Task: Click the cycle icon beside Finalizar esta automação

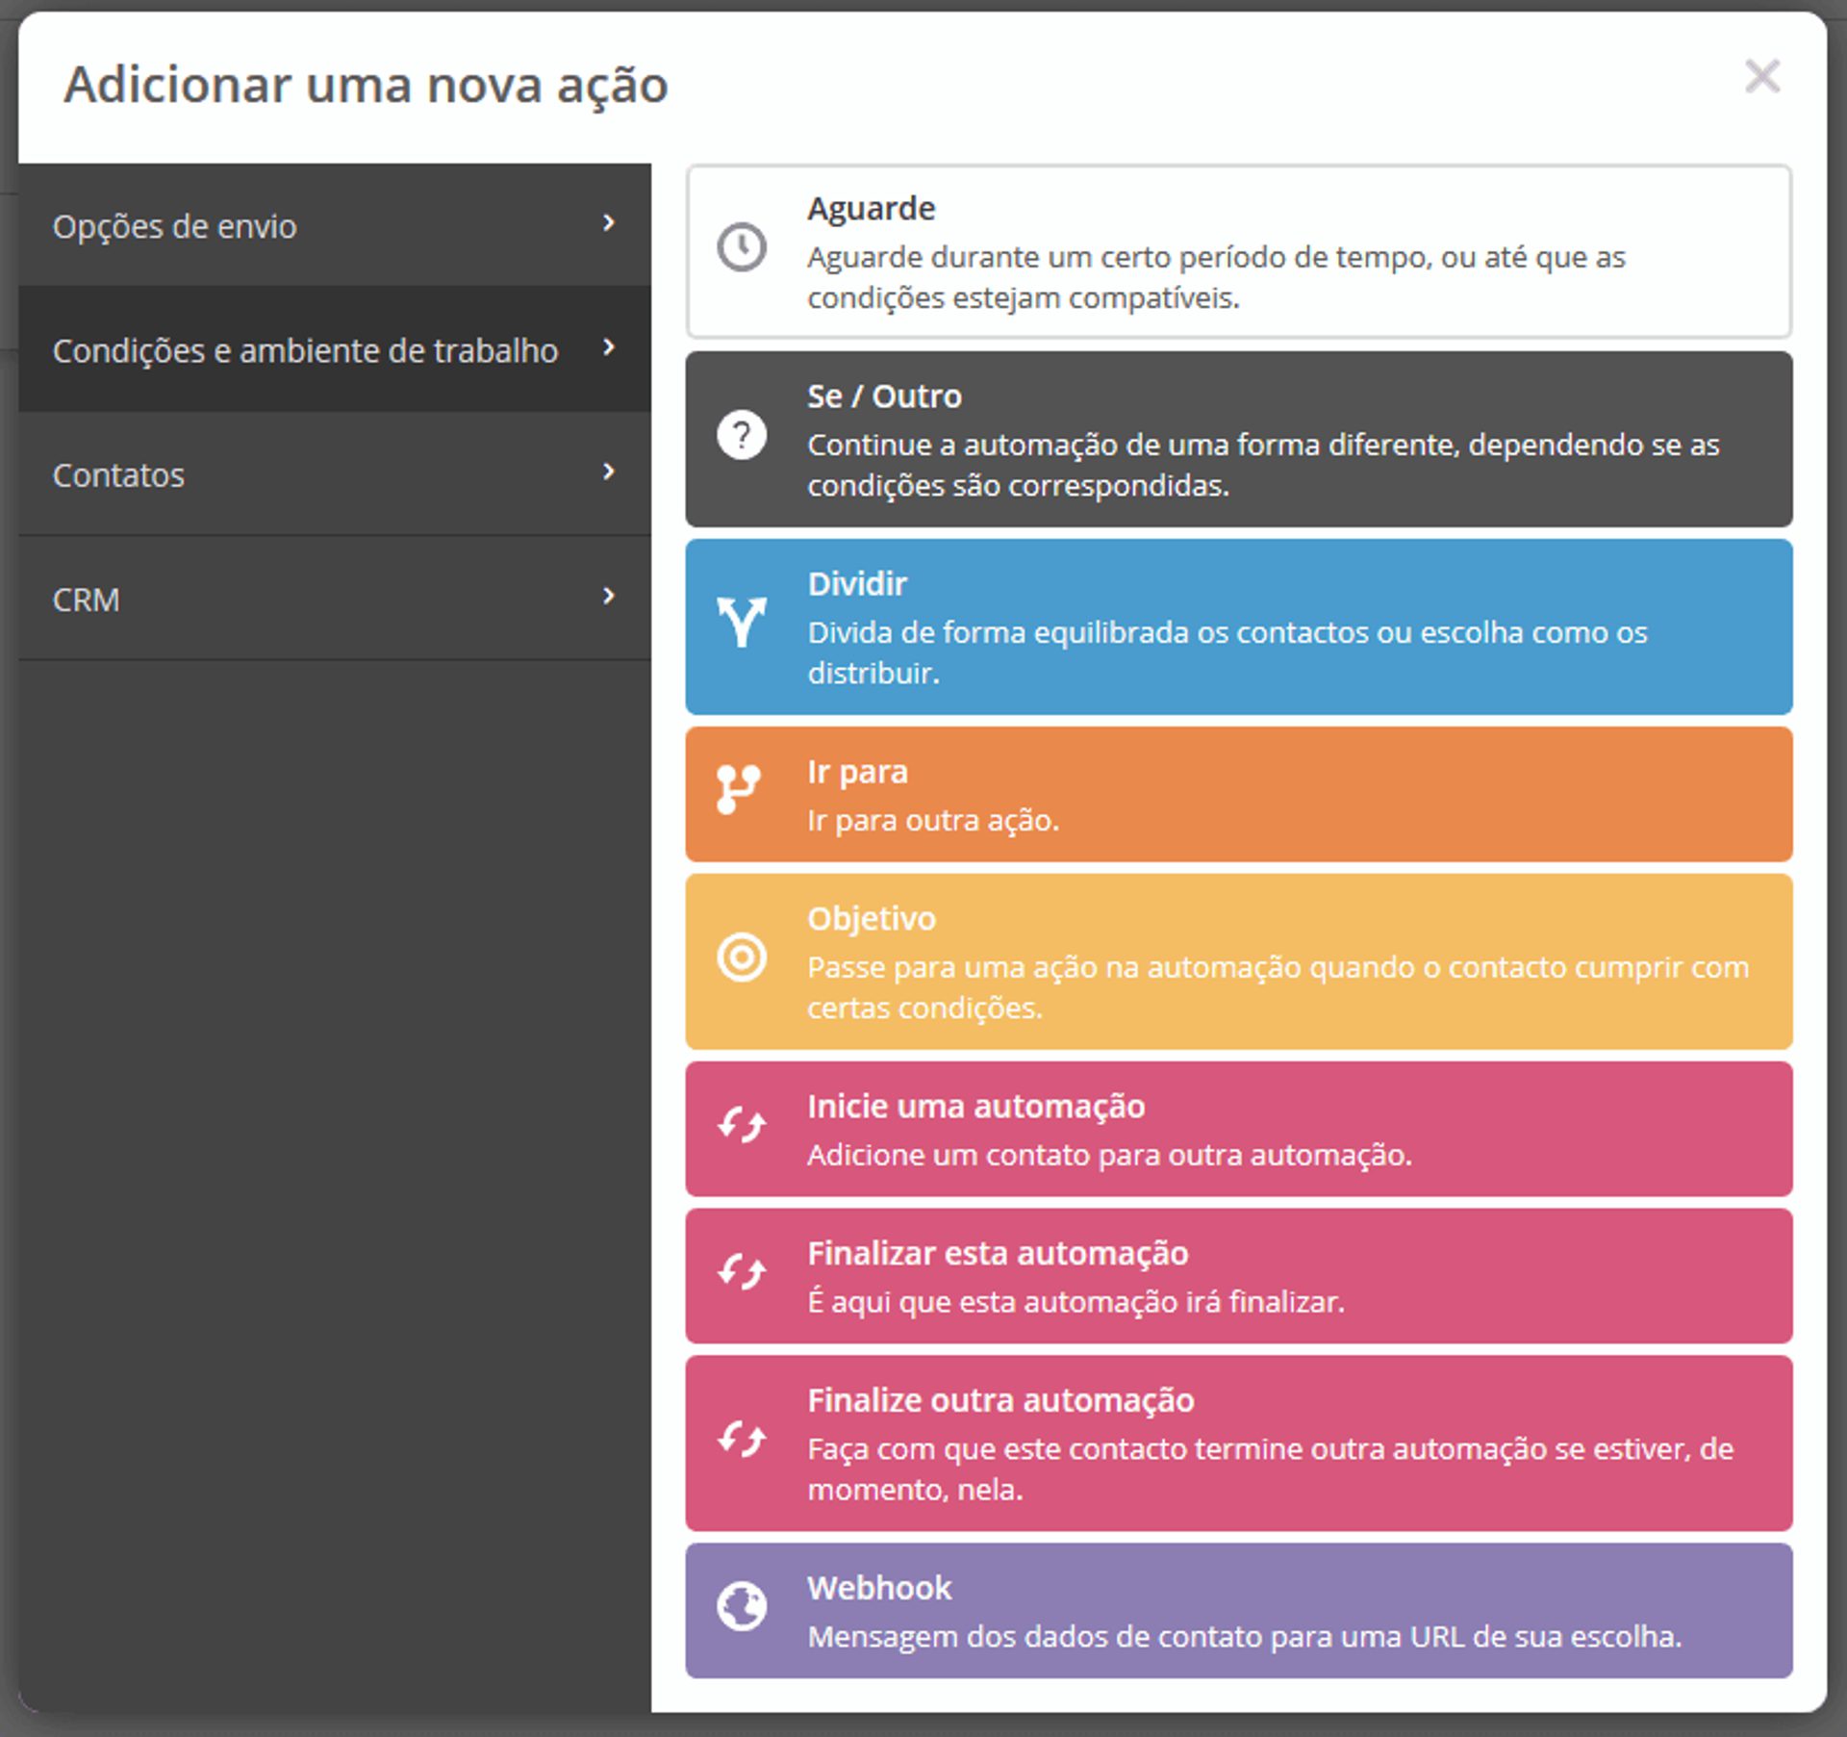Action: click(741, 1270)
